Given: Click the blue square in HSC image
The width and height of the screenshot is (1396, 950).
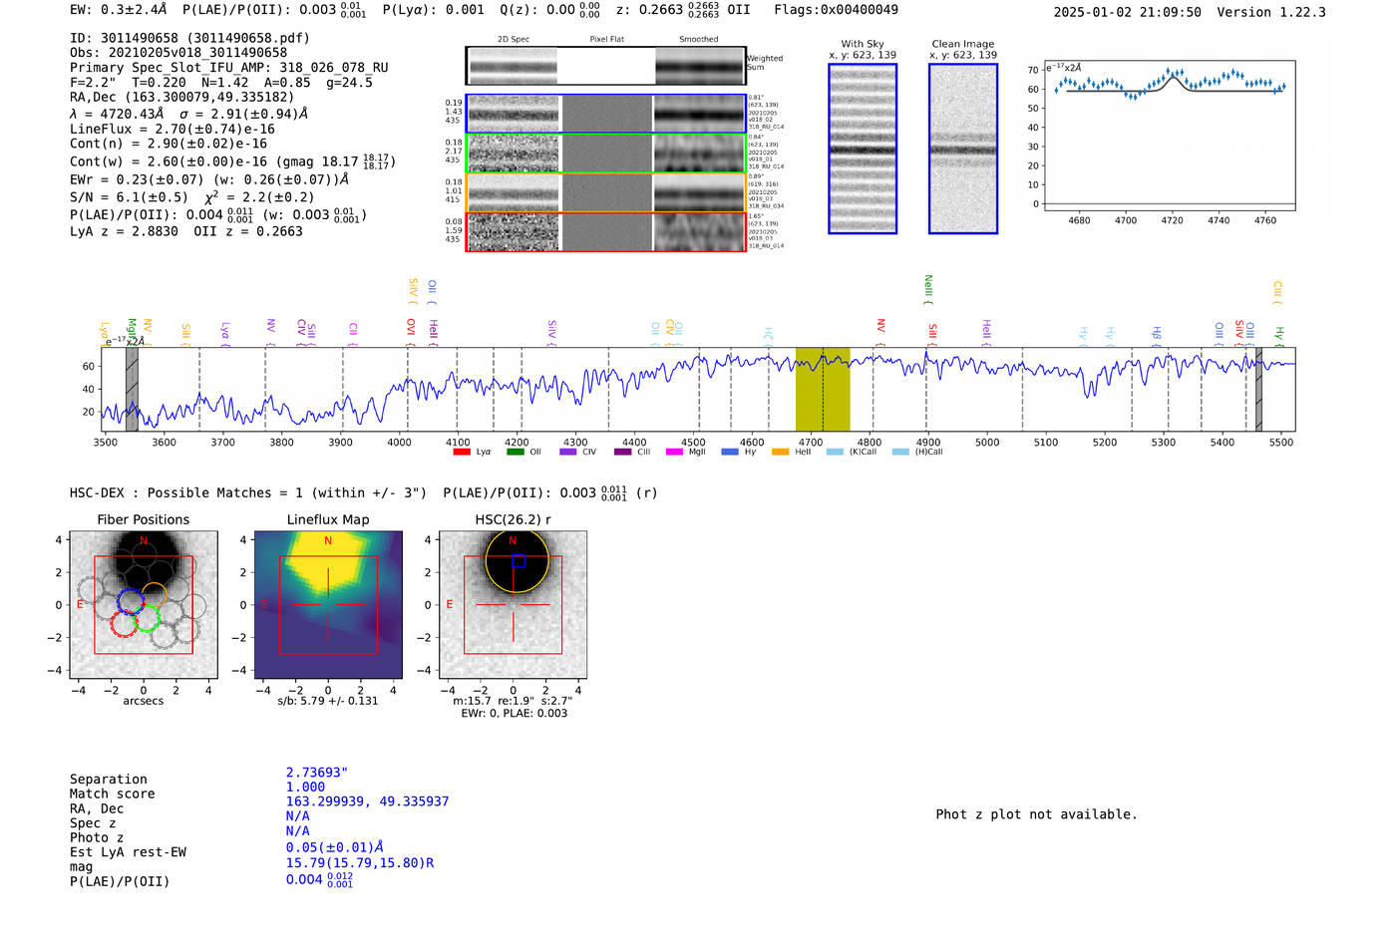Looking at the screenshot, I should (x=519, y=561).
